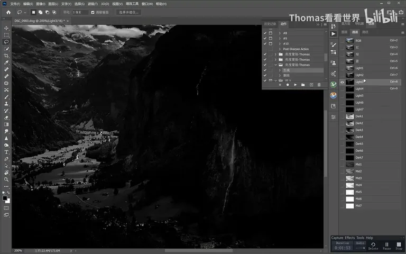The image size is (406, 254).
Task: Click the 选择并遮住 button
Action: pos(128,12)
